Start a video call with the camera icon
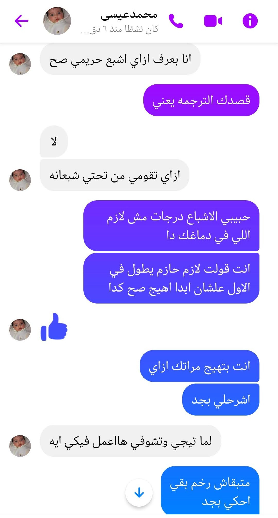The image size is (278, 518). (213, 21)
